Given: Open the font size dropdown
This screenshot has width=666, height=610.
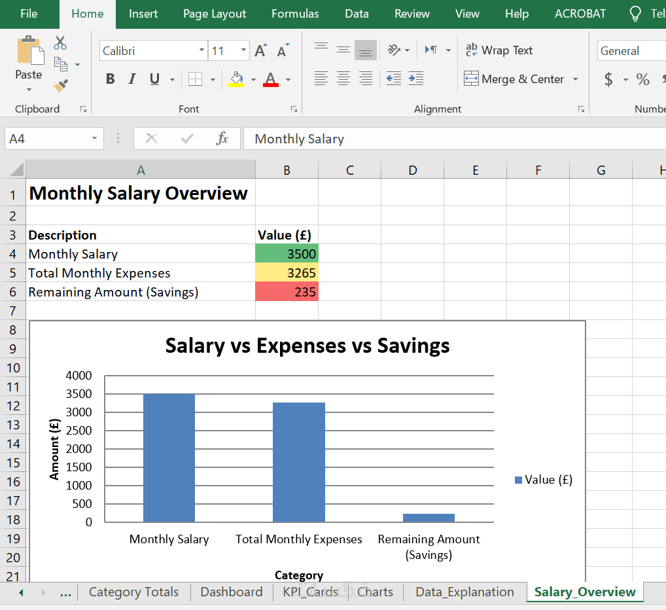Looking at the screenshot, I should 243,50.
